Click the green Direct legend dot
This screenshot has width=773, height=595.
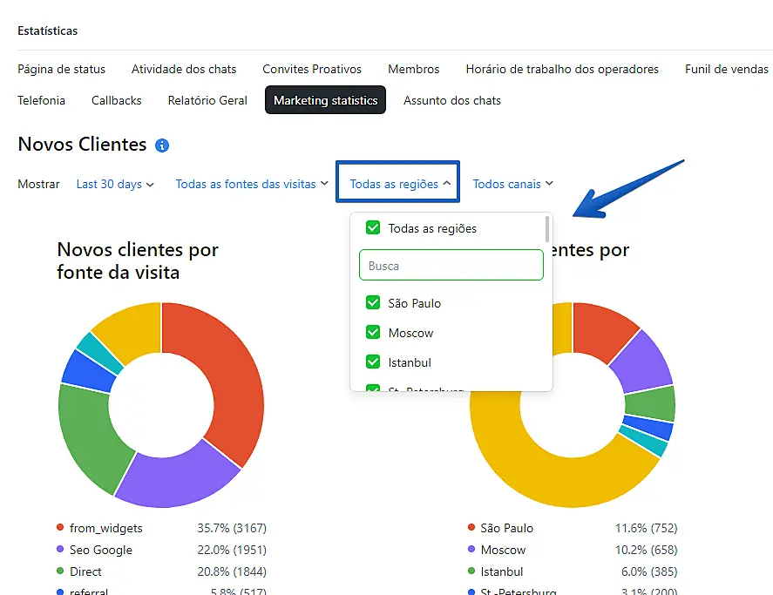point(59,571)
